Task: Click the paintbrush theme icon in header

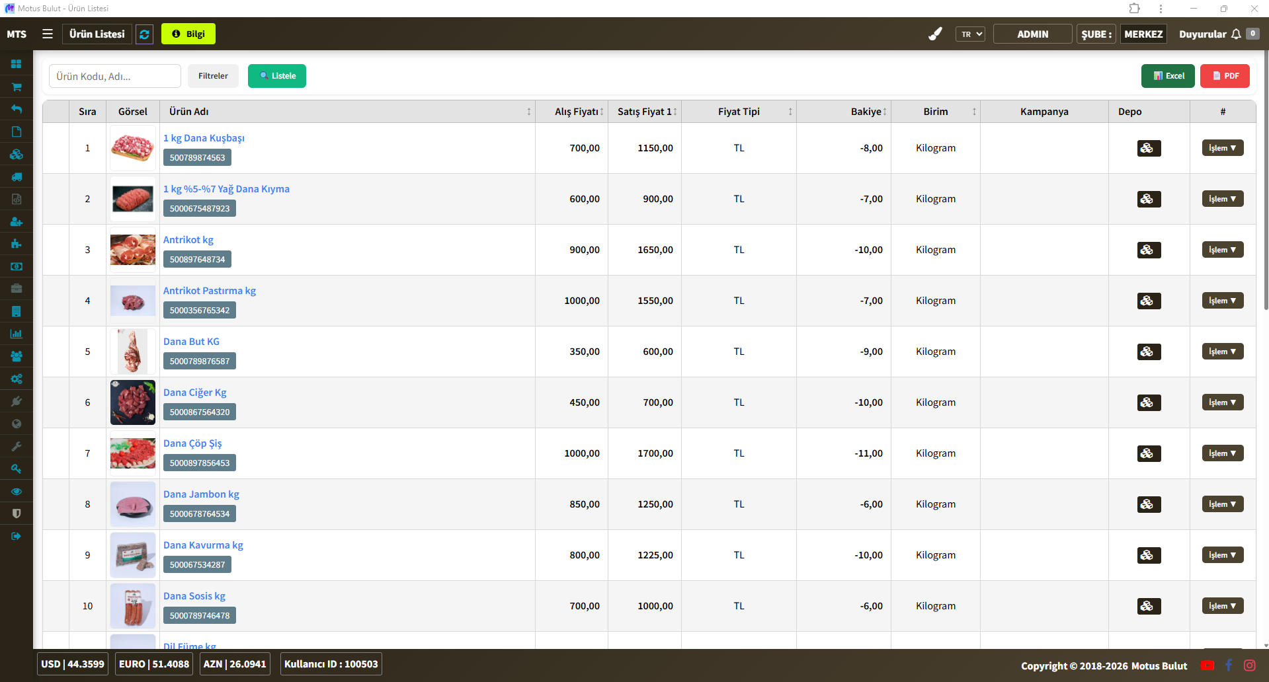Action: pos(935,34)
